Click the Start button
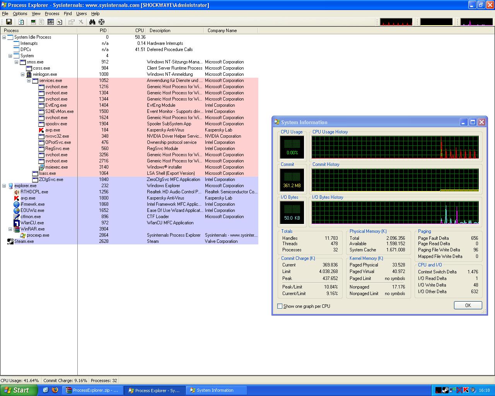This screenshot has height=396, width=495. (x=19, y=390)
